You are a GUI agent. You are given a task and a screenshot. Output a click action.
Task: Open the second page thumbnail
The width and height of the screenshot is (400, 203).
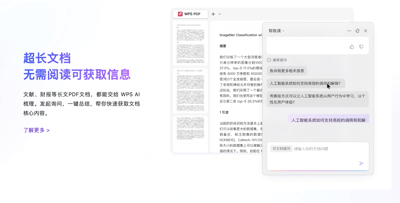point(190,91)
